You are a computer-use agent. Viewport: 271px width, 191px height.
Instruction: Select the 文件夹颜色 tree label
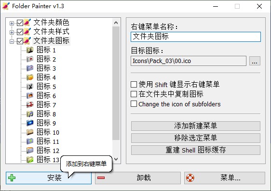pos(51,23)
